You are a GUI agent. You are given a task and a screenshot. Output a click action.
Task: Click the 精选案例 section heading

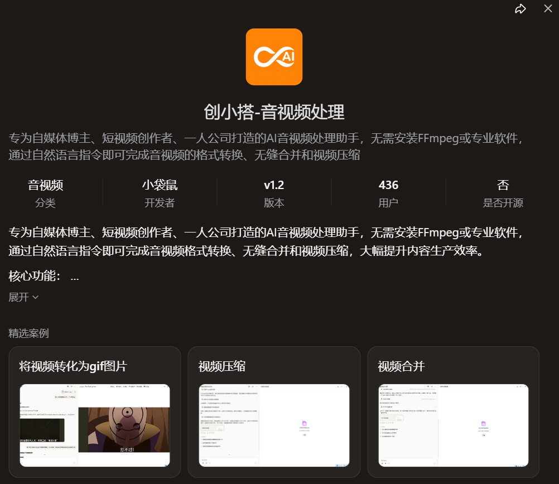(28, 333)
